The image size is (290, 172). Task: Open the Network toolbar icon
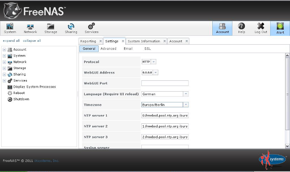(30, 28)
